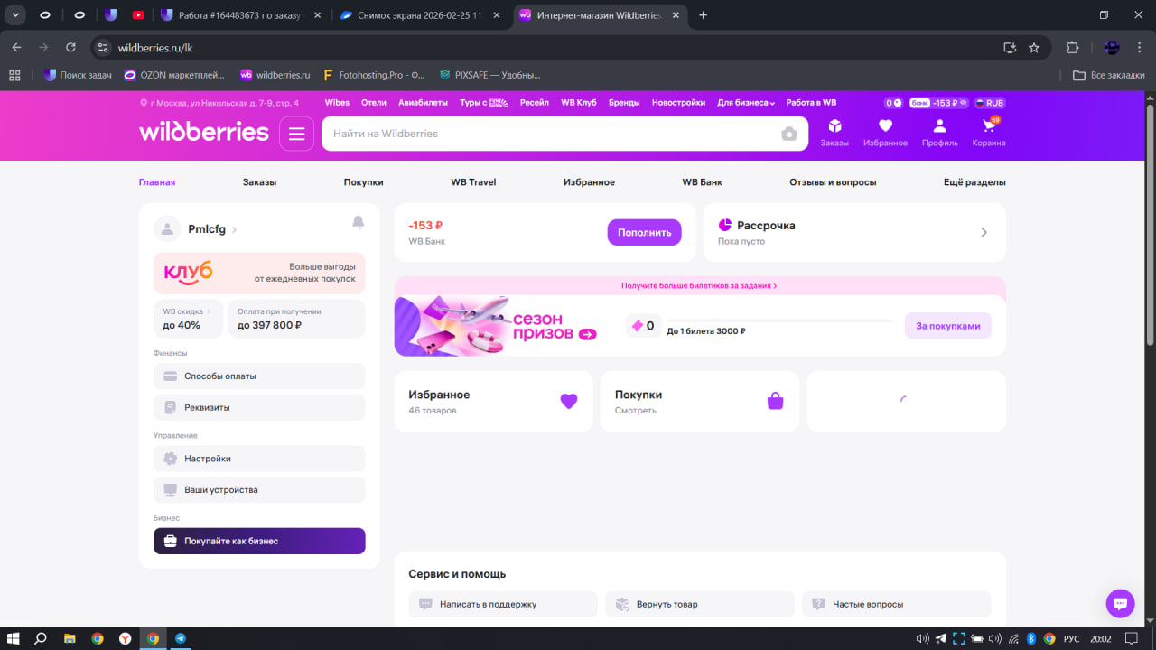Click the Сезон призов banner image
Image resolution: width=1156 pixels, height=650 pixels.
tap(496, 326)
